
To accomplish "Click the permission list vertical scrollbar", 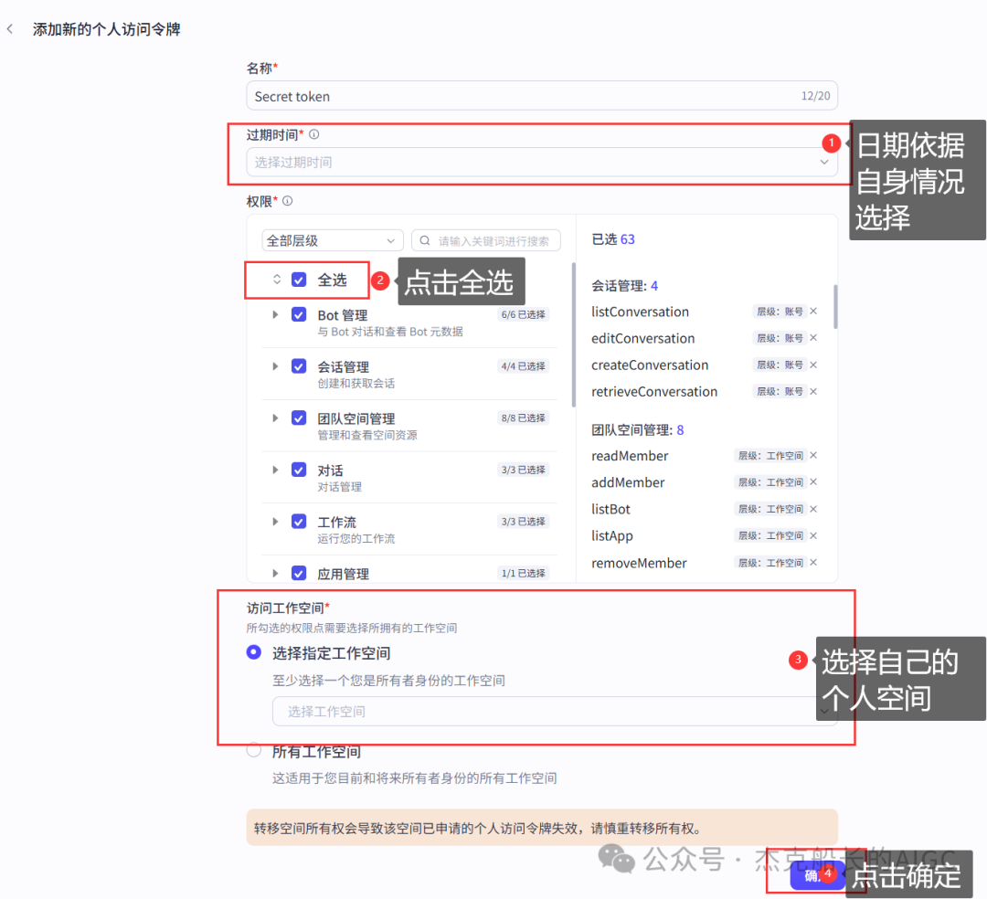I will click(x=573, y=334).
